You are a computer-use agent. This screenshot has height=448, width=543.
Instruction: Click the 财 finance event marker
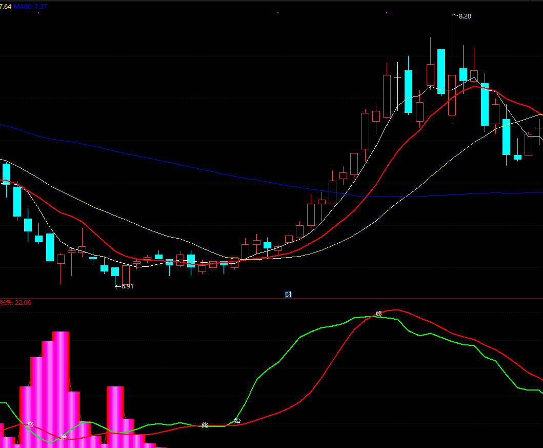[x=288, y=295]
